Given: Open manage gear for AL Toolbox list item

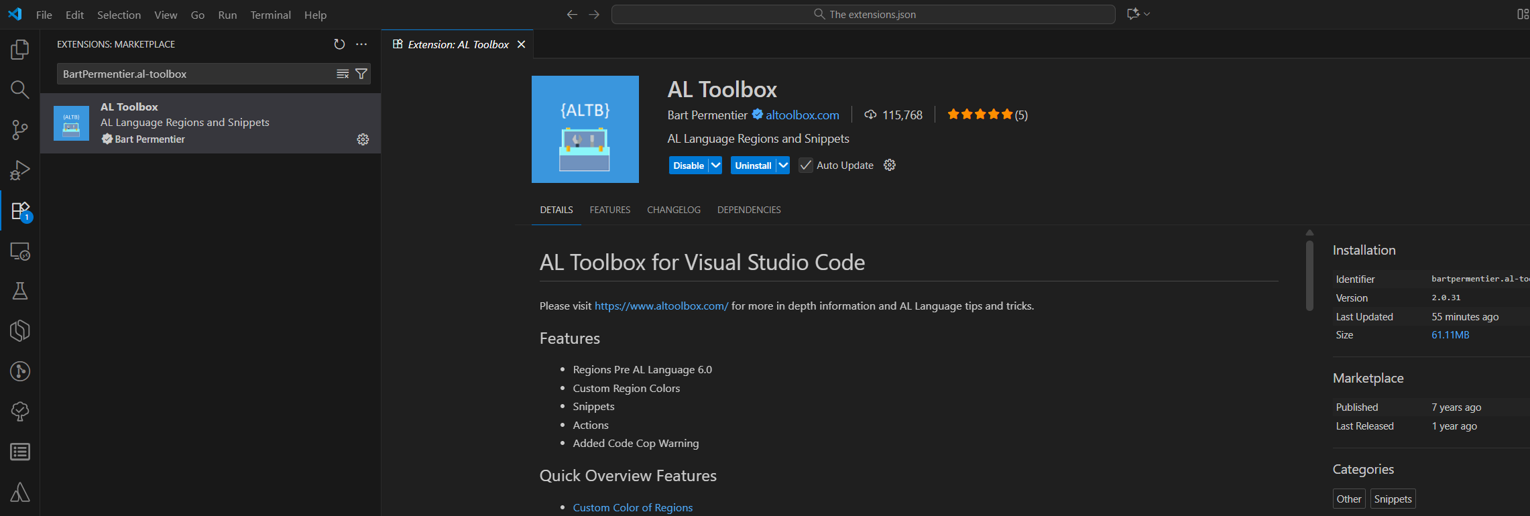Looking at the screenshot, I should (363, 139).
